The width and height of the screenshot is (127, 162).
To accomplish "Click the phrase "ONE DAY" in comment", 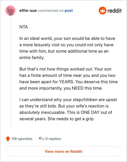I will click(90, 112).
